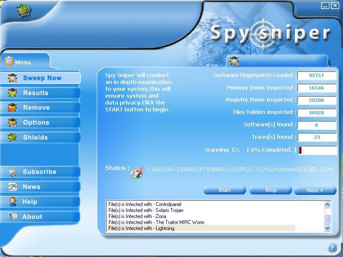The height and width of the screenshot is (257, 343).
Task: Select the Lightning infection entry
Action: 202,228
